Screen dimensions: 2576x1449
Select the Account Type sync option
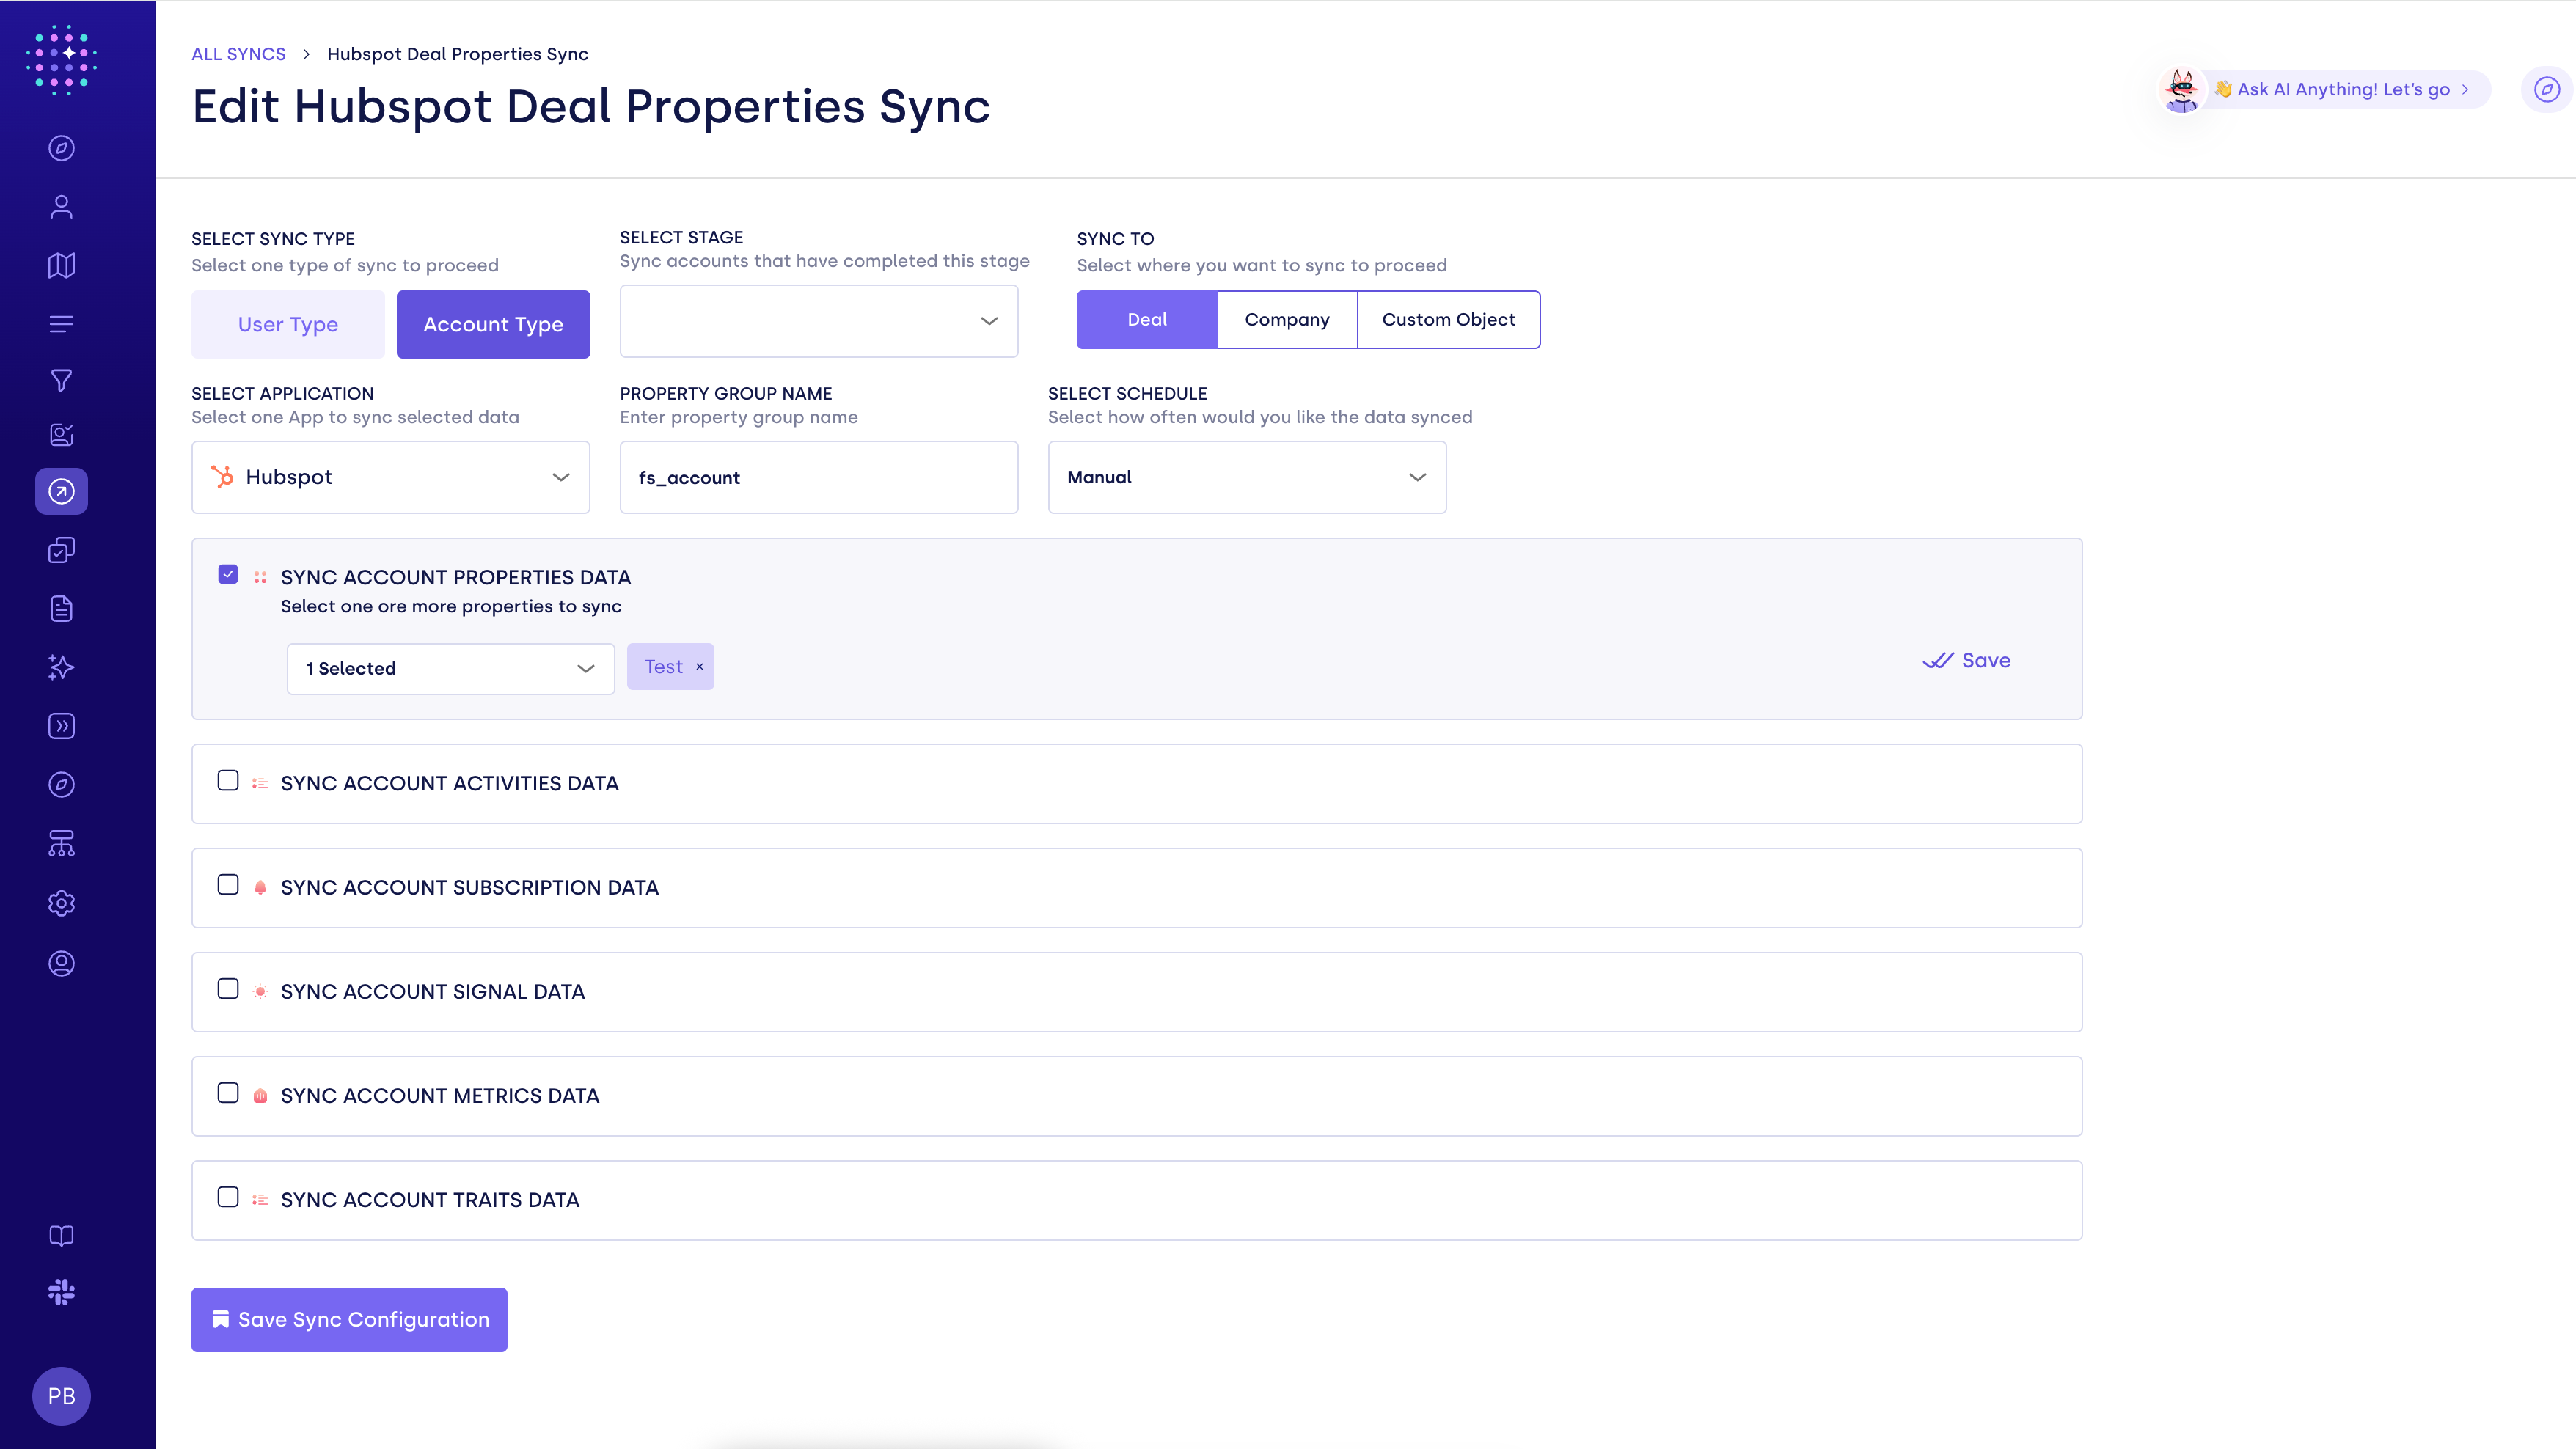(493, 324)
